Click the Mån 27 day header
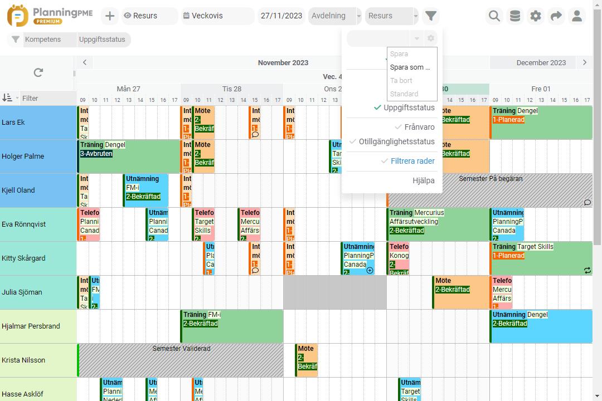Image resolution: width=602 pixels, height=401 pixels. point(128,89)
